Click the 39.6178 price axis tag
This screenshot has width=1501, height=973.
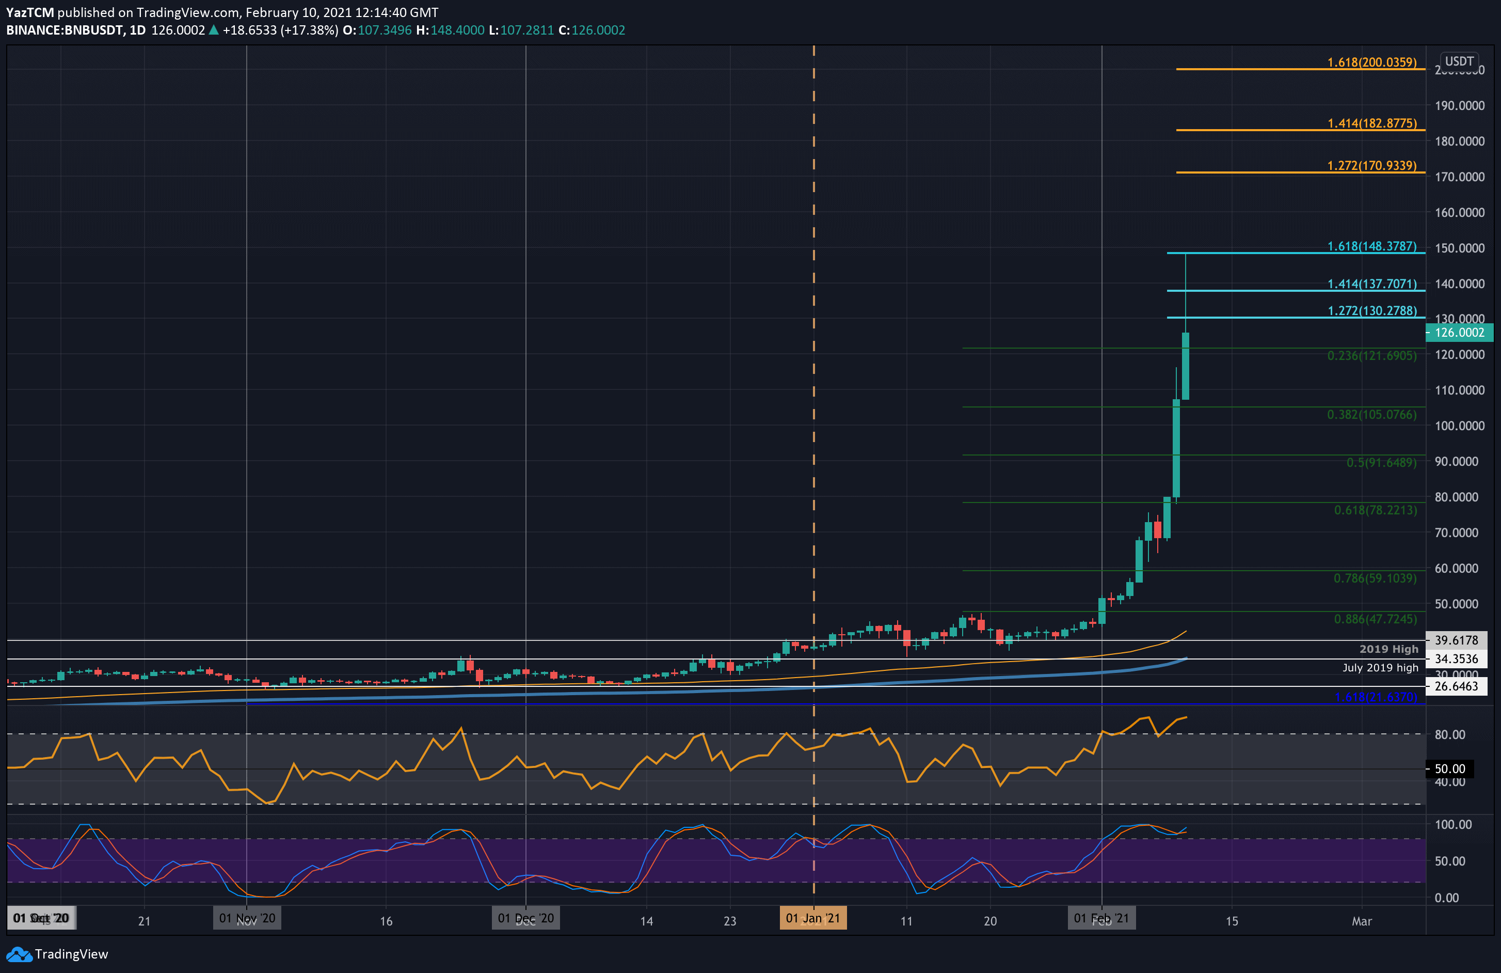tap(1456, 640)
